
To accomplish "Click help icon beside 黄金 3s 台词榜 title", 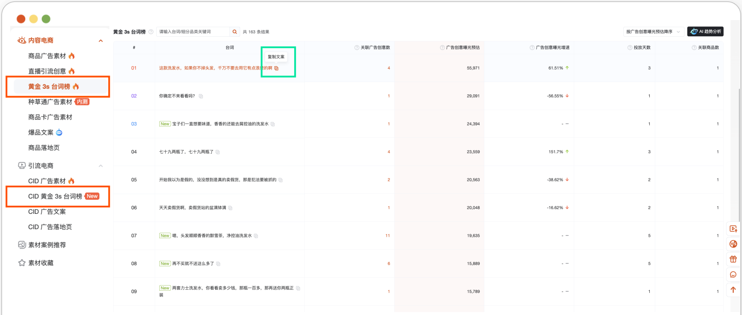I will pyautogui.click(x=151, y=32).
